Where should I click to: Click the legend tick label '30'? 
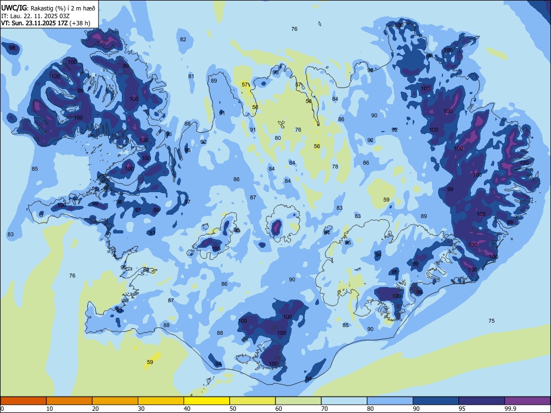[141, 409]
